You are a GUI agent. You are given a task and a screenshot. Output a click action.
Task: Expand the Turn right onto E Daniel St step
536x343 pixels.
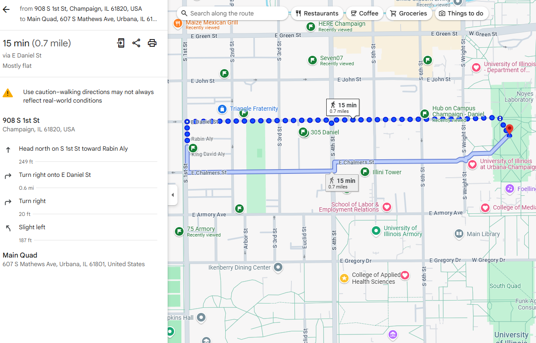click(55, 175)
